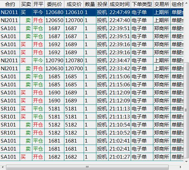Sort by 数量 column header
The width and height of the screenshot is (189, 170).
pyautogui.click(x=90, y=4)
